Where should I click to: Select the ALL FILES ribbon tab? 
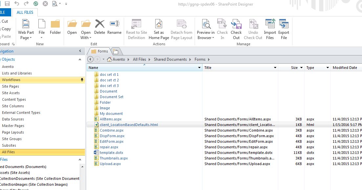pyautogui.click(x=25, y=12)
